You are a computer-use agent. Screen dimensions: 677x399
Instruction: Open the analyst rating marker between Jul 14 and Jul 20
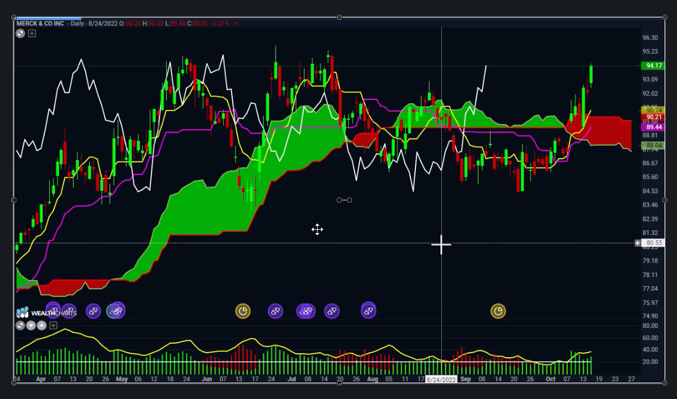tap(332, 311)
